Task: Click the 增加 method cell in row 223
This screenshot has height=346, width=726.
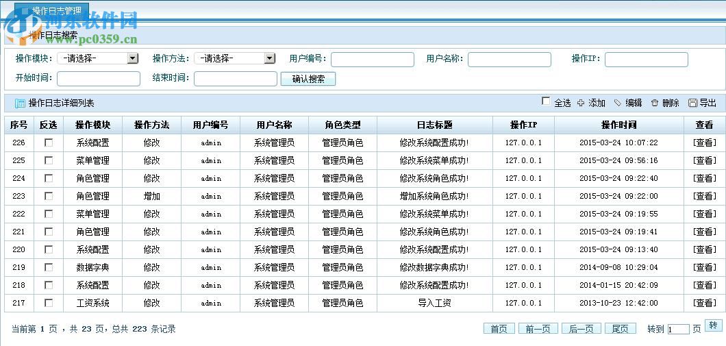Action: 152,196
